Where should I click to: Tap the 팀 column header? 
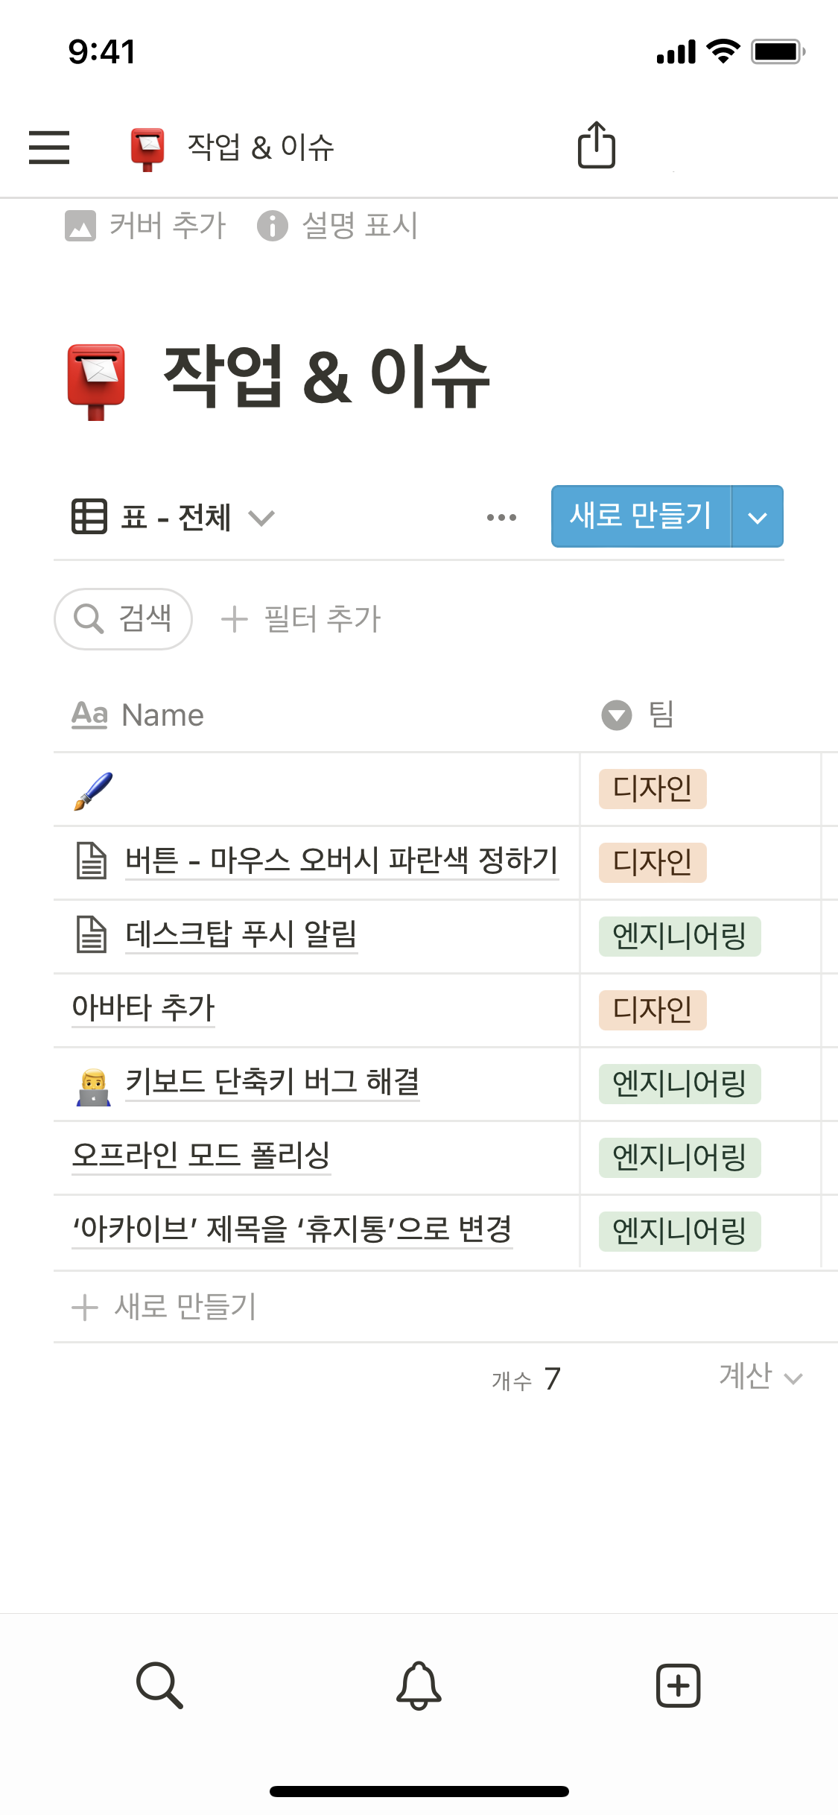(x=660, y=715)
